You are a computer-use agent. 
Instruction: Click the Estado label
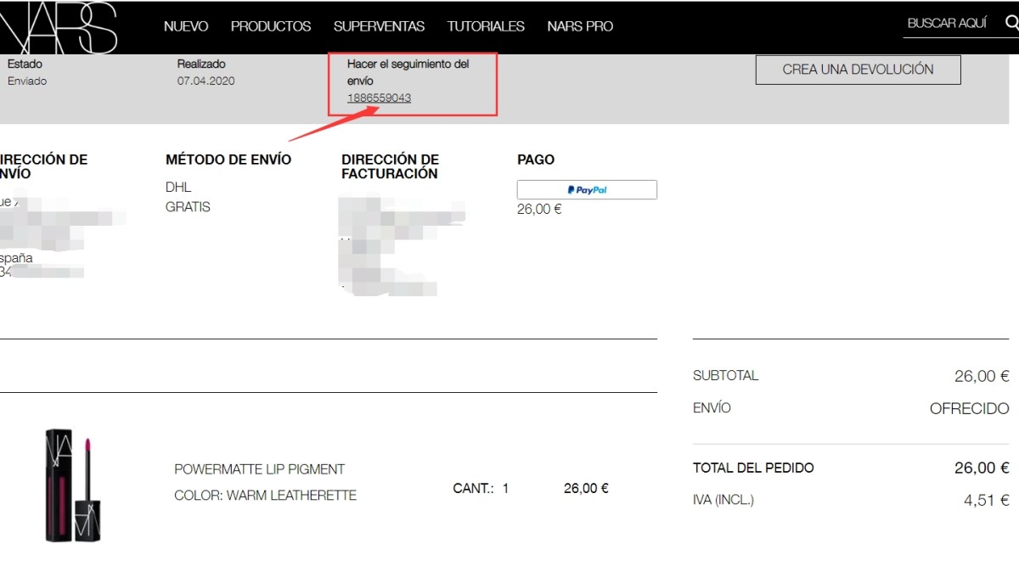25,64
